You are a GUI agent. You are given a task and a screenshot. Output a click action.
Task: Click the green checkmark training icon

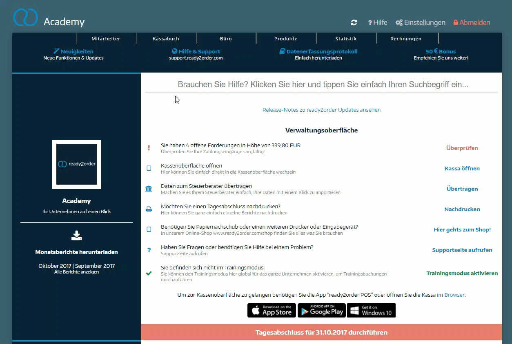[x=149, y=273]
